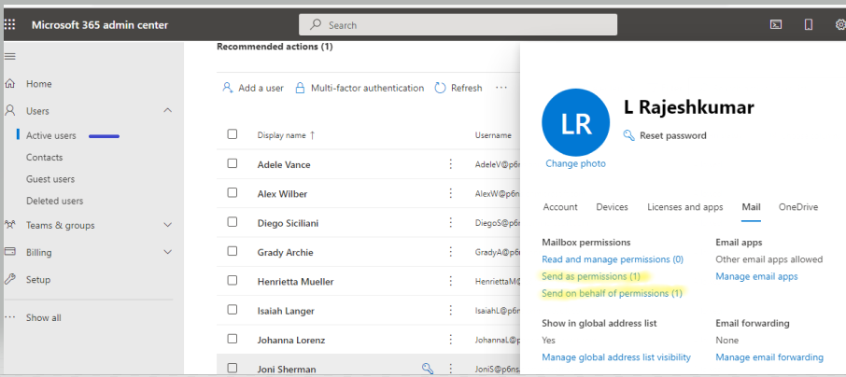Open the toolbar more actions ellipsis
This screenshot has height=377, width=846.
click(x=501, y=88)
